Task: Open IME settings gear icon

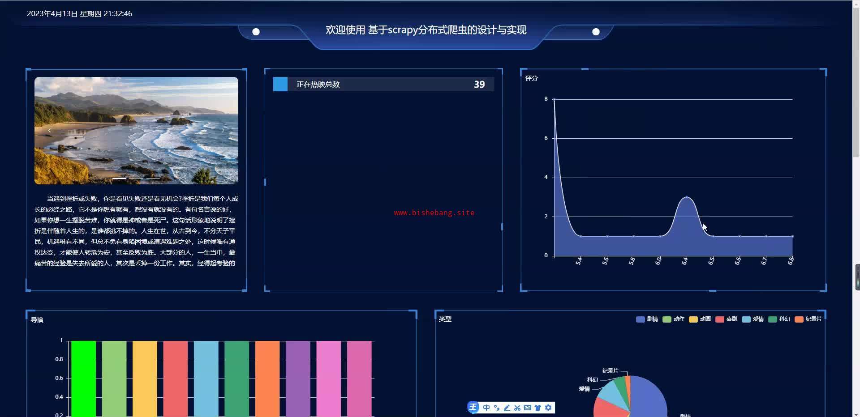Action: 548,408
